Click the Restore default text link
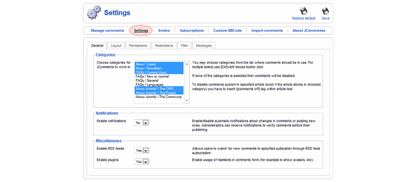Screen dimensions: 416x182 coord(303,18)
